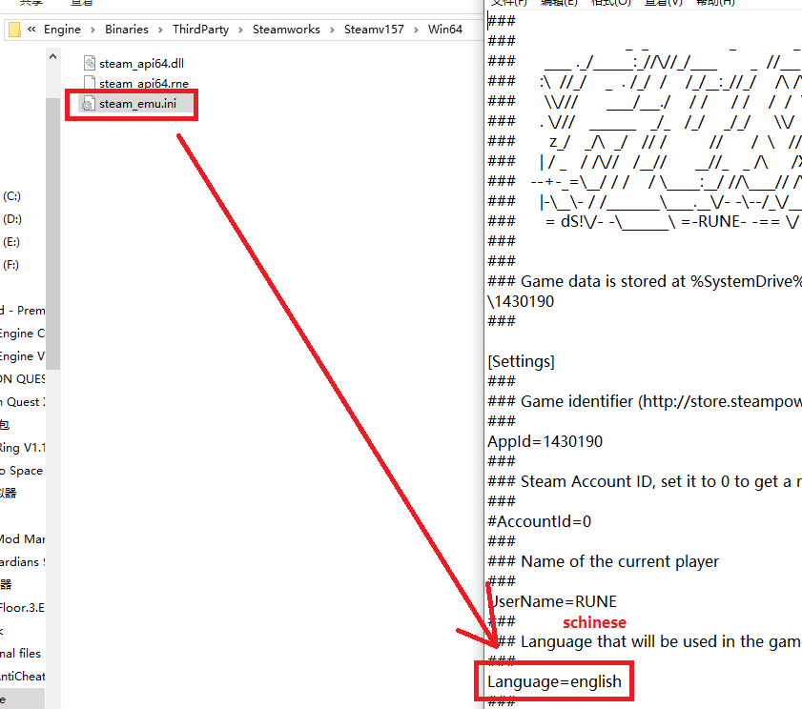Viewport: 802px width, 709px height.
Task: Go to the Steamv157 folder in breadcrumb
Action: tap(374, 30)
